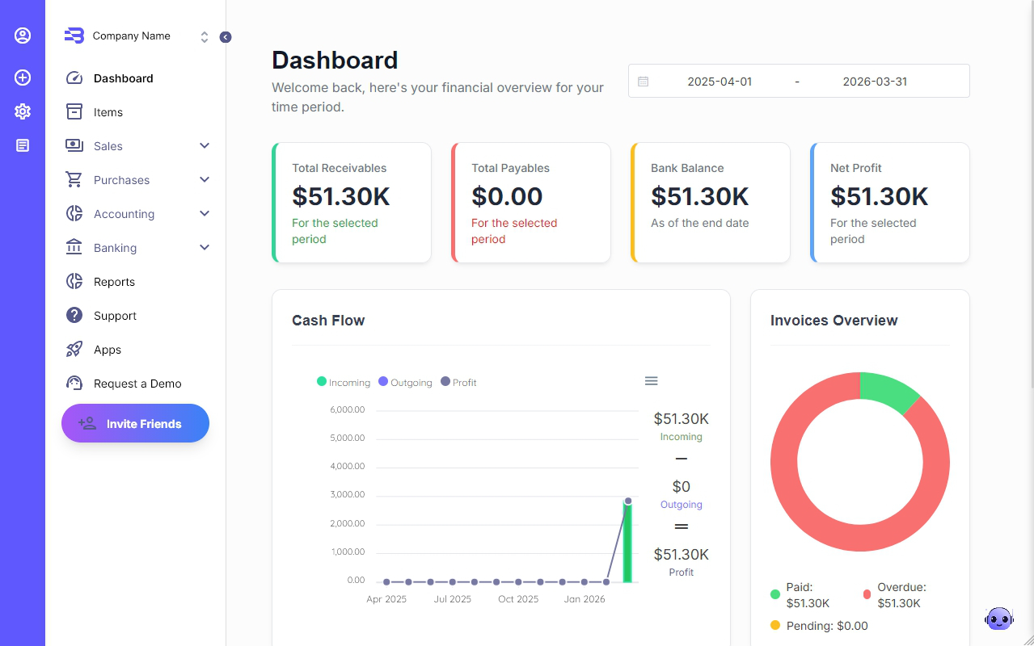Click the green Paid legend swatch
The width and height of the screenshot is (1034, 646).
(775, 595)
